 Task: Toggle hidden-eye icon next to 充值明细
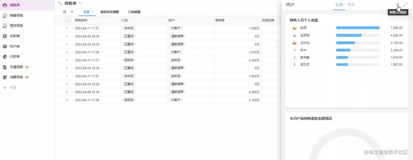pyautogui.click(x=27, y=67)
